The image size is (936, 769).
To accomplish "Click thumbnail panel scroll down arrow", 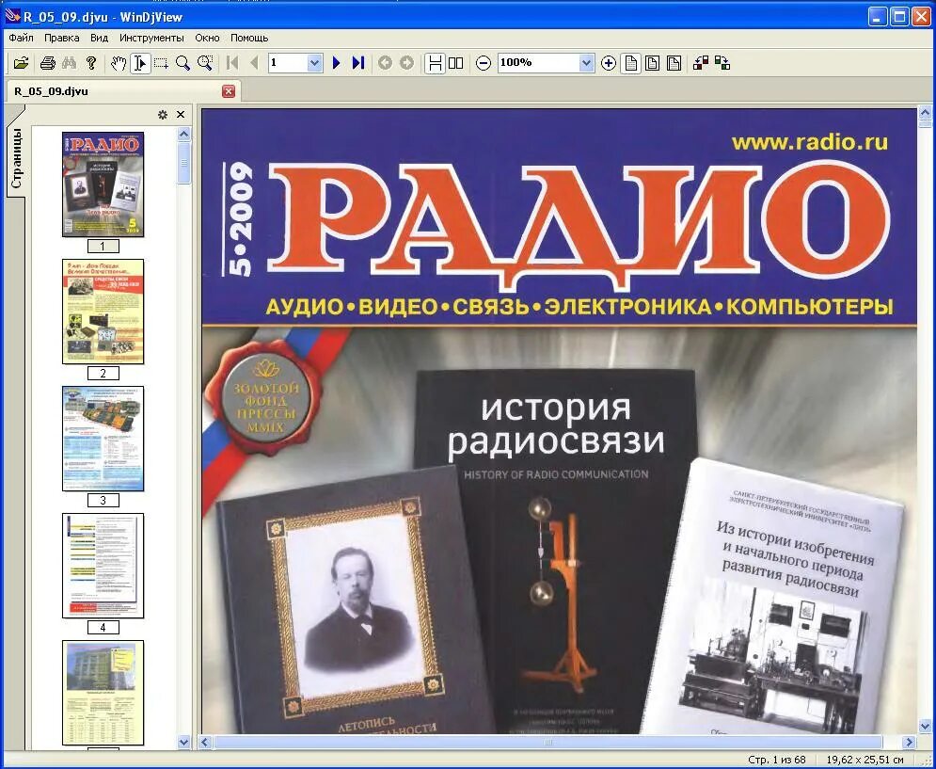I will click(x=183, y=742).
